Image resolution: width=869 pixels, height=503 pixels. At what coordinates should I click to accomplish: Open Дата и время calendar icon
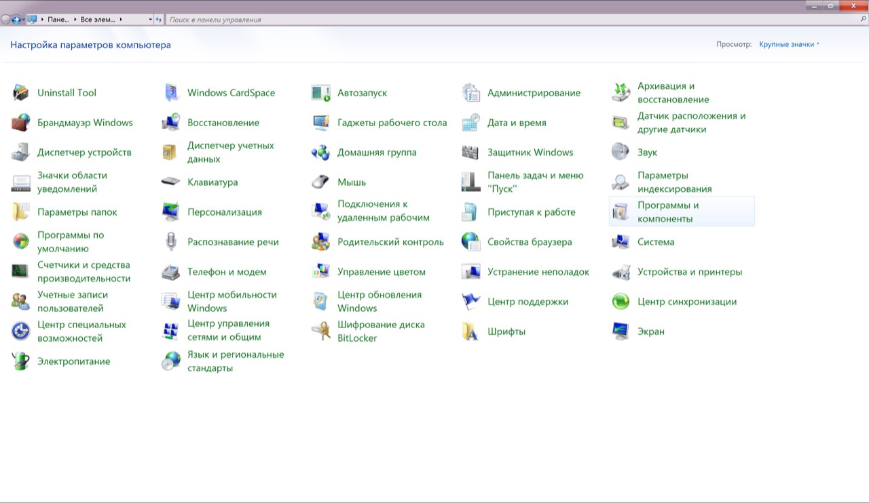(470, 123)
